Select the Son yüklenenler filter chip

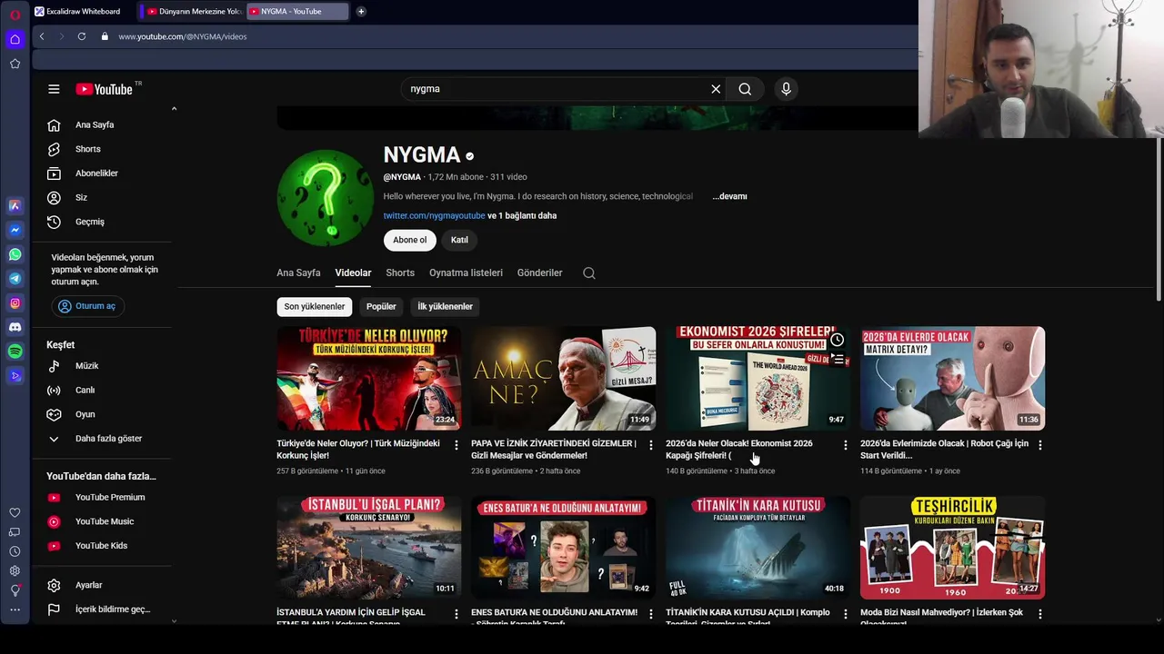315,307
